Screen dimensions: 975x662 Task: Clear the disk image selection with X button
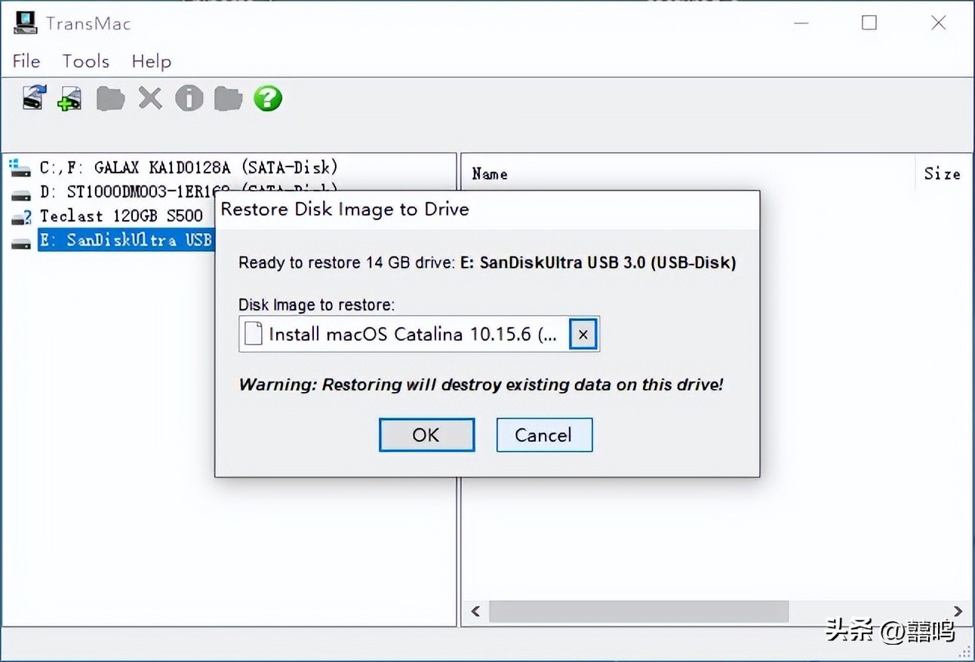pos(582,333)
